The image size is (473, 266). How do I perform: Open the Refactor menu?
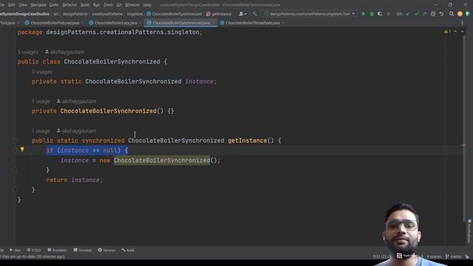[x=69, y=5]
